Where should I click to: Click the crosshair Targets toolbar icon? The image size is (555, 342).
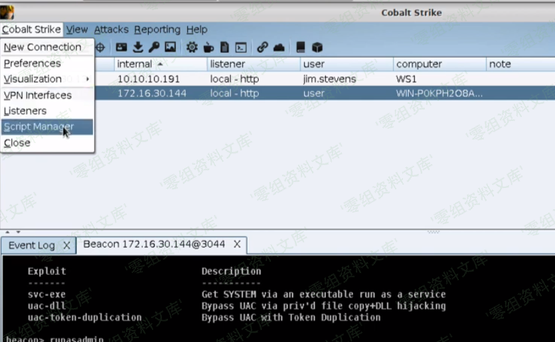(x=100, y=47)
